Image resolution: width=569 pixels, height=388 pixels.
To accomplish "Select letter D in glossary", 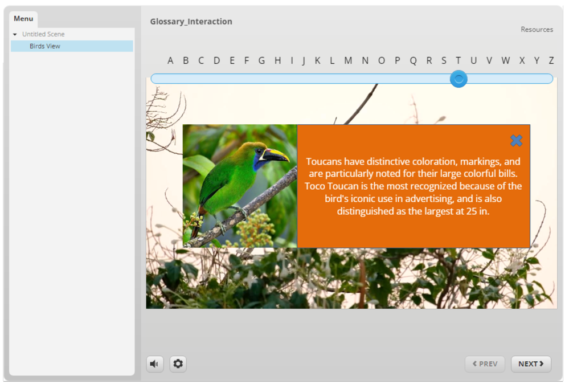I will click(x=216, y=60).
